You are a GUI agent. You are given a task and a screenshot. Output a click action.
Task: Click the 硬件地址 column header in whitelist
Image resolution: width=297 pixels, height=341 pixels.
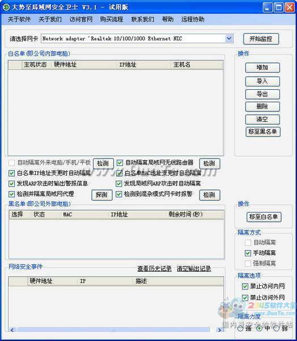65,65
